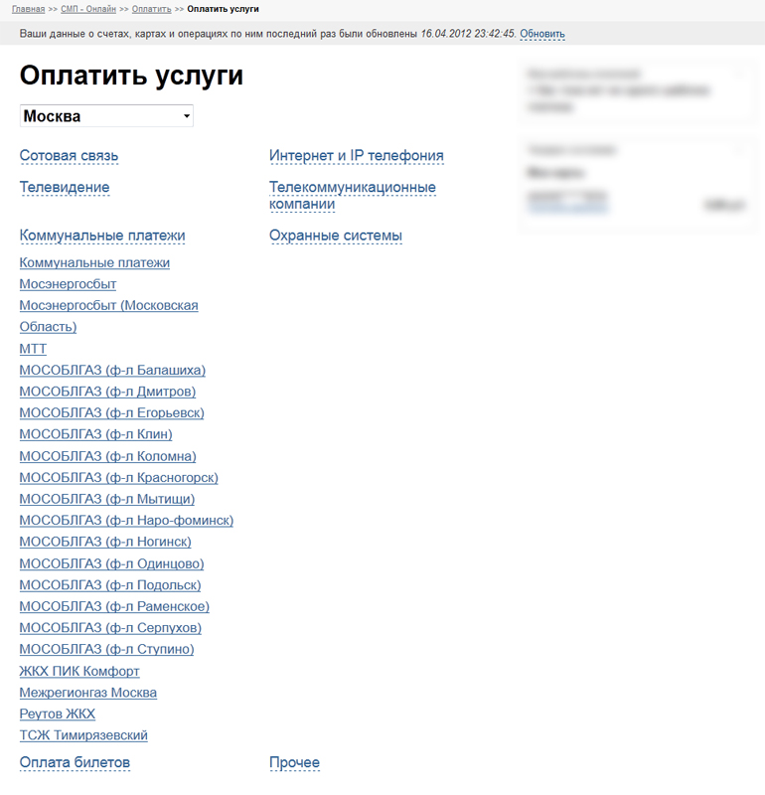Image resolution: width=765 pixels, height=795 pixels.
Task: Select the Мосэнергосбыт payment link
Action: coord(68,284)
